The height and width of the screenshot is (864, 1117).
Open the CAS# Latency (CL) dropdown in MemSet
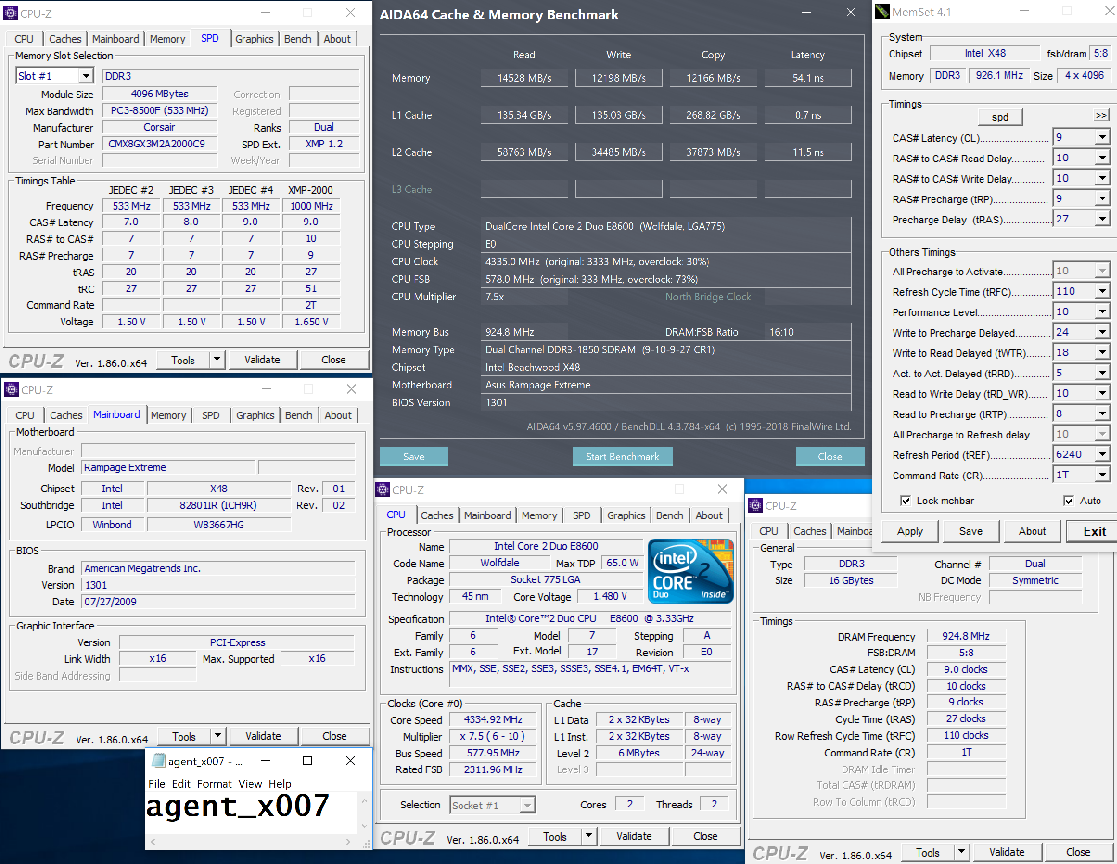pyautogui.click(x=1102, y=137)
